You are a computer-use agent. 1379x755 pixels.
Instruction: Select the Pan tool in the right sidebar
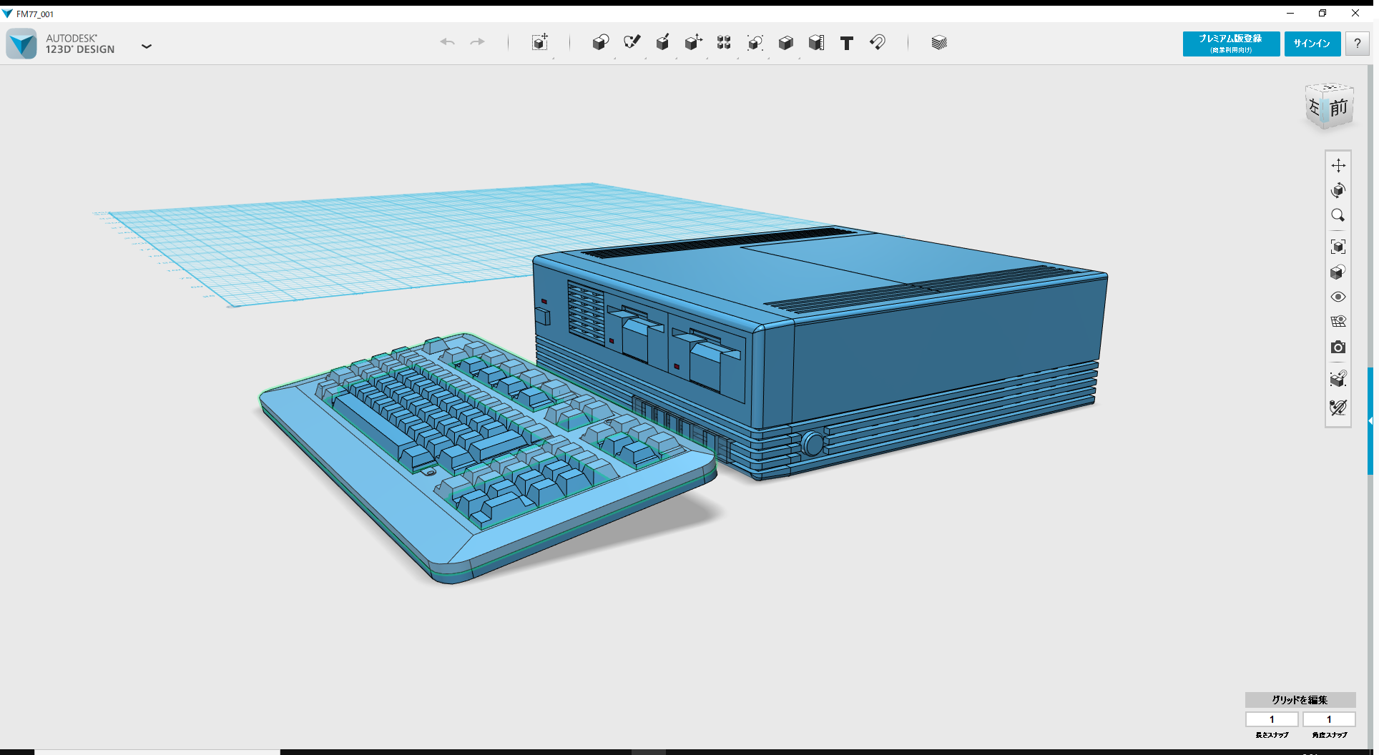(x=1338, y=165)
